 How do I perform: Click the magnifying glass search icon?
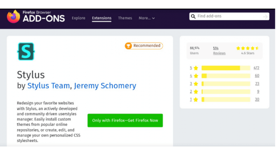coord(193,16)
